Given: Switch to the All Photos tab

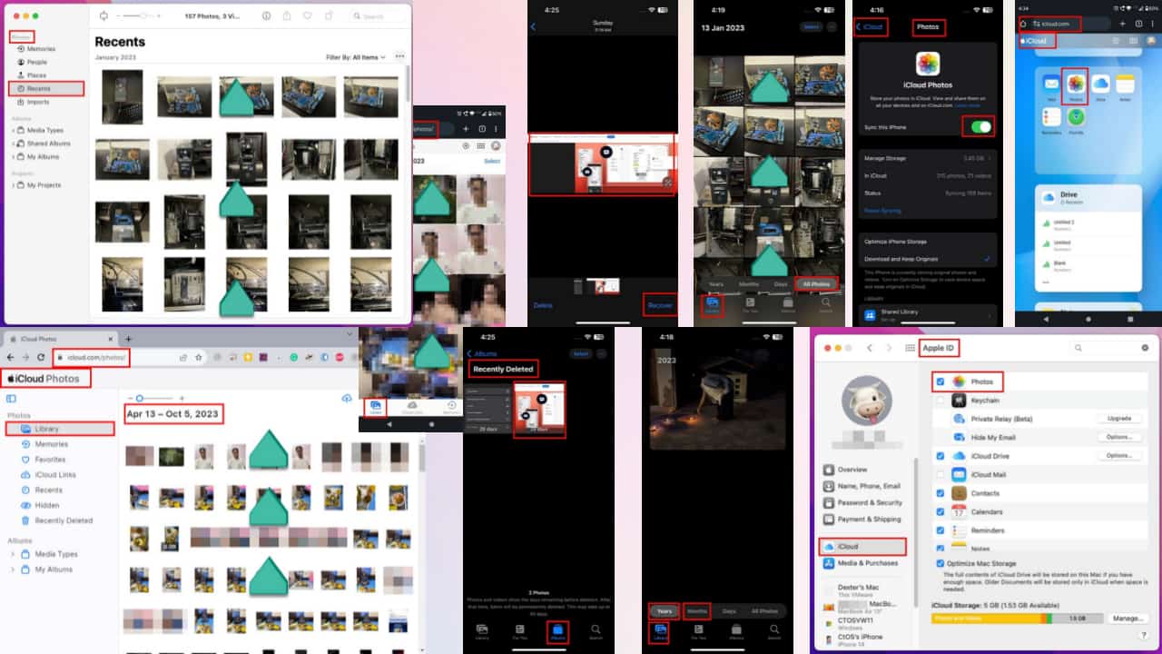Looking at the screenshot, I should click(x=815, y=283).
